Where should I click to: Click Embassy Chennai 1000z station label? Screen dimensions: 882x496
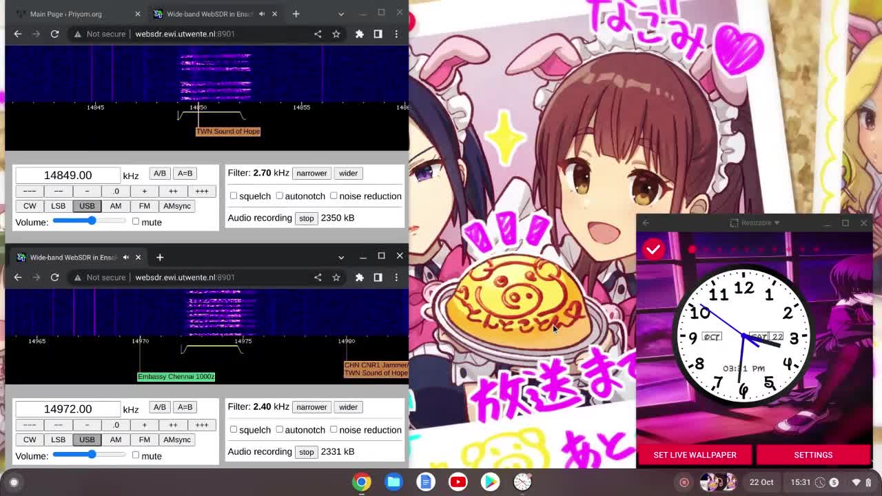click(x=176, y=376)
